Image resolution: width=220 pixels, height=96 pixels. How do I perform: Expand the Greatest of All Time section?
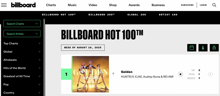click(x=22, y=76)
